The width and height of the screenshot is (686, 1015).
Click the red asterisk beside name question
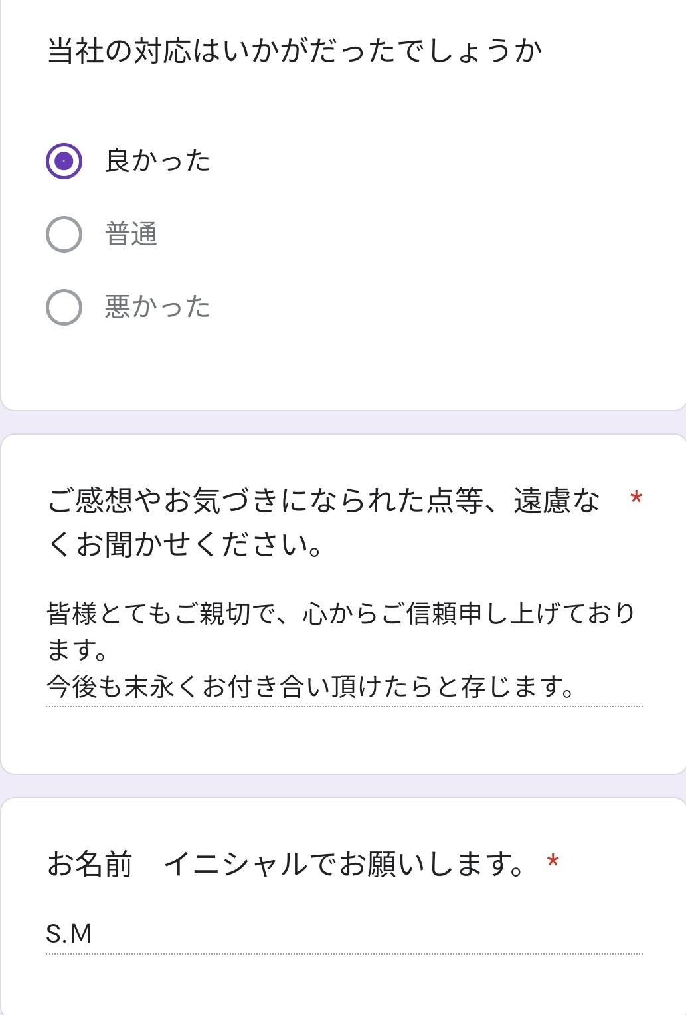click(553, 862)
